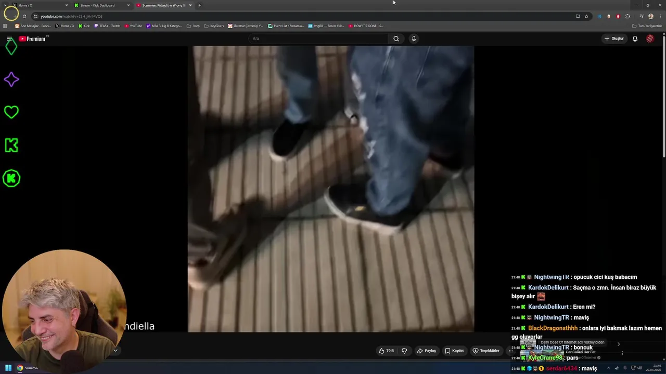Image resolution: width=666 pixels, height=374 pixels.
Task: Dislike the video with thumbs-down icon
Action: (x=404, y=351)
